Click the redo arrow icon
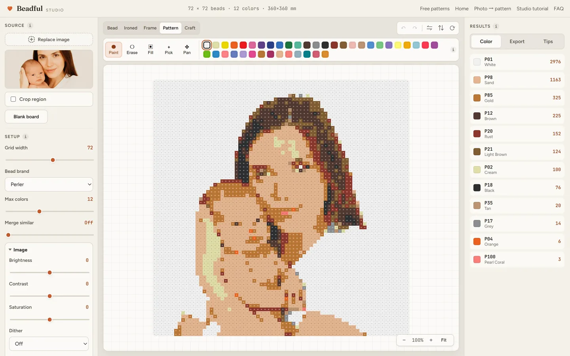The height and width of the screenshot is (356, 570). (415, 28)
